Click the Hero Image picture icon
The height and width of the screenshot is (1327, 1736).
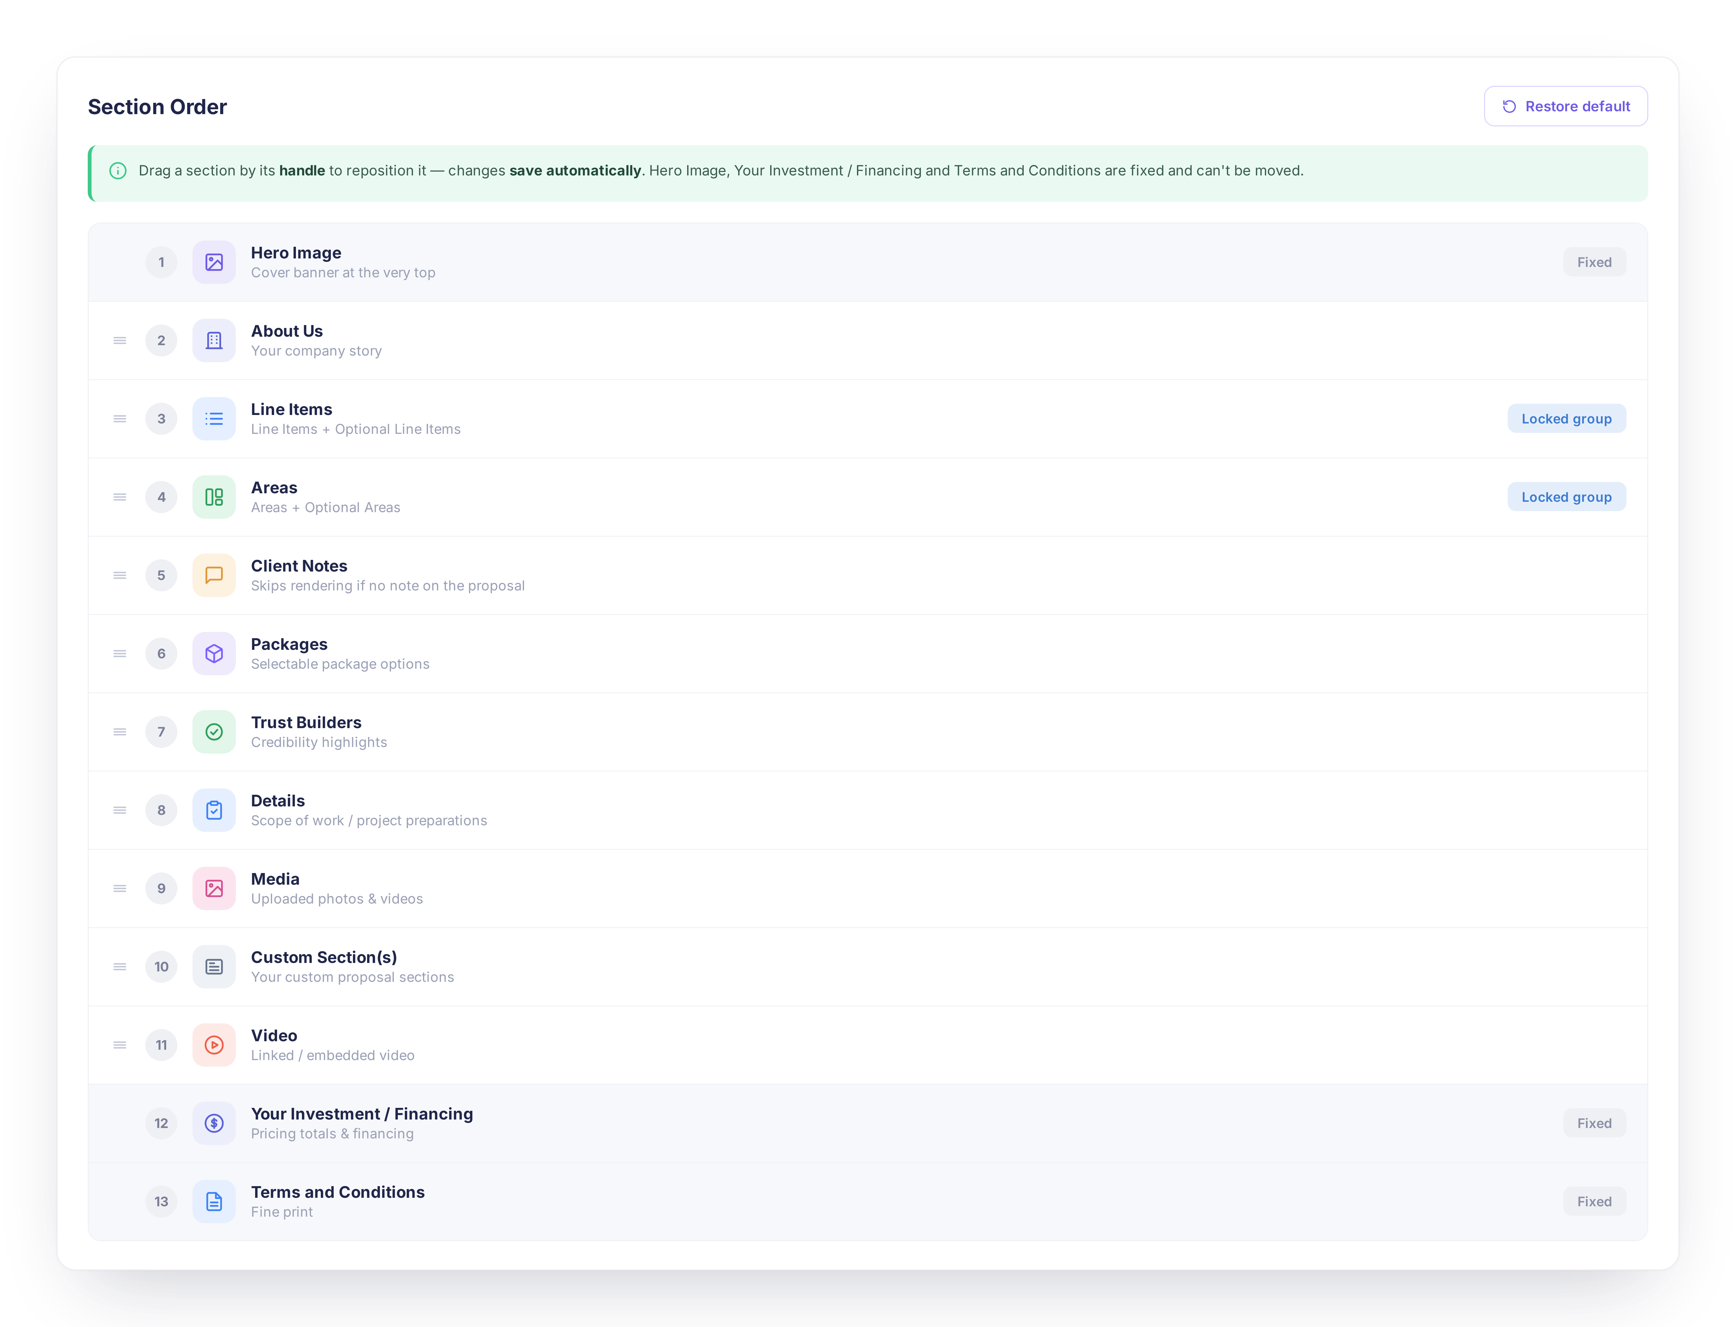pos(214,262)
